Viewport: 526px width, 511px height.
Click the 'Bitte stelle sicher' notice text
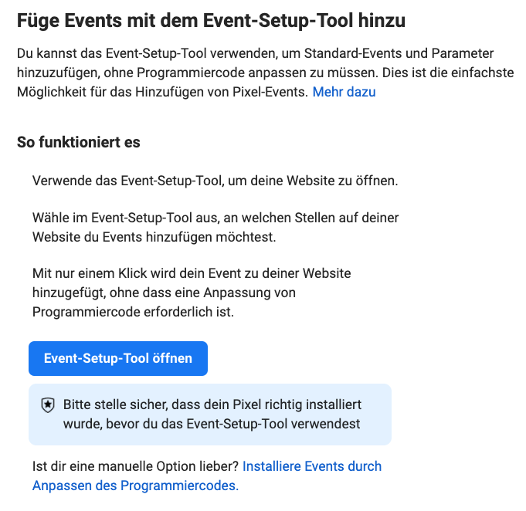[x=212, y=404]
